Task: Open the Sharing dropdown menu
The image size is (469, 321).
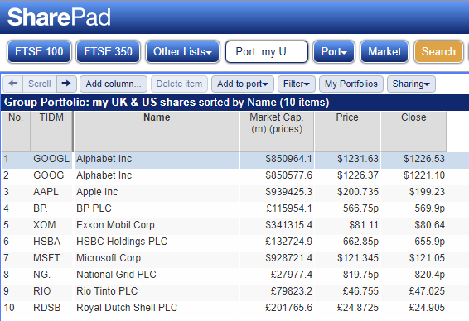Action: tap(411, 84)
